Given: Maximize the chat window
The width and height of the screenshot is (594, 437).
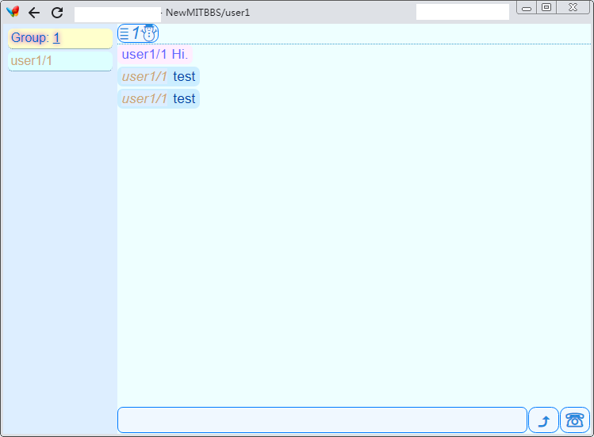Looking at the screenshot, I should tap(546, 8).
